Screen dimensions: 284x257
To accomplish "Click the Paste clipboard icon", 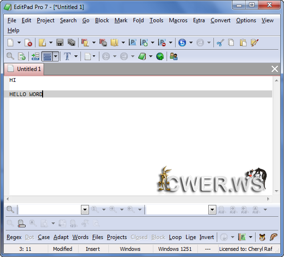I will coord(243,43).
